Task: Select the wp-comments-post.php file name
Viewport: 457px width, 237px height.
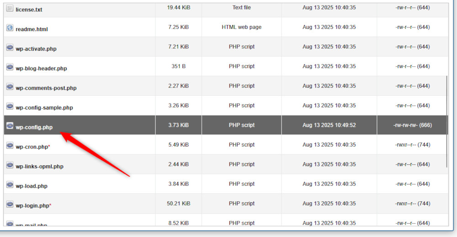Action: pyautogui.click(x=46, y=88)
